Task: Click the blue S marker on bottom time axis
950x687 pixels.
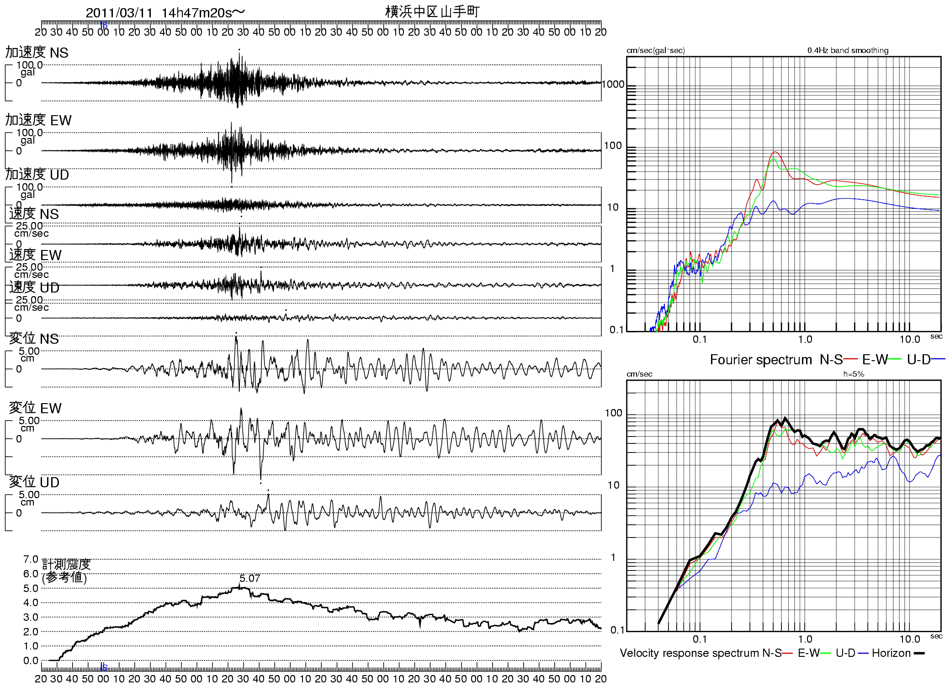Action: pos(104,667)
